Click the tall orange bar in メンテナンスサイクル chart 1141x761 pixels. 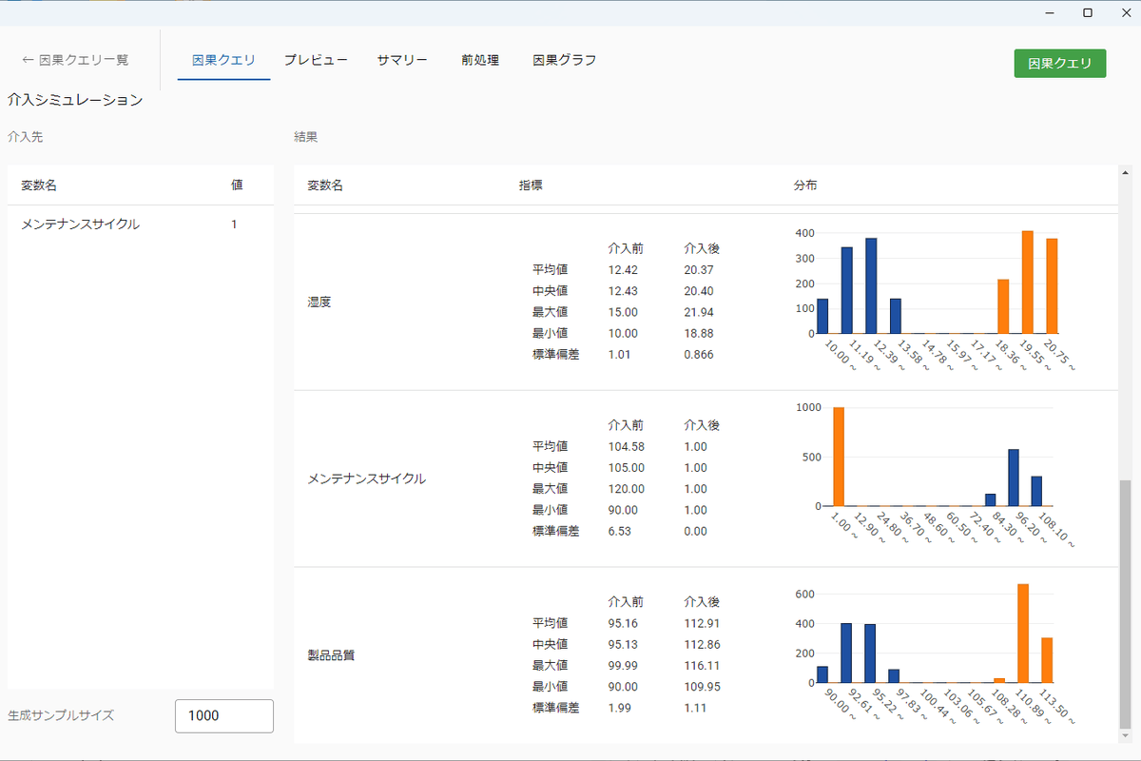pyautogui.click(x=839, y=457)
